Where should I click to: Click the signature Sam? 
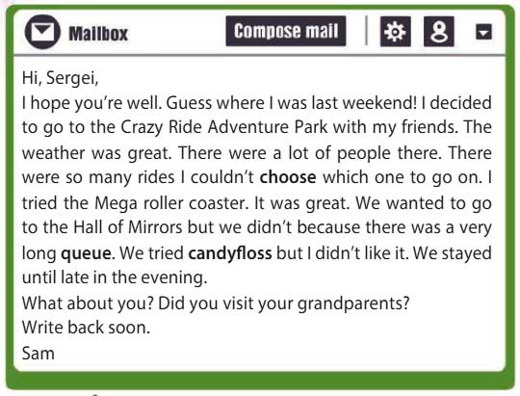[x=39, y=354]
